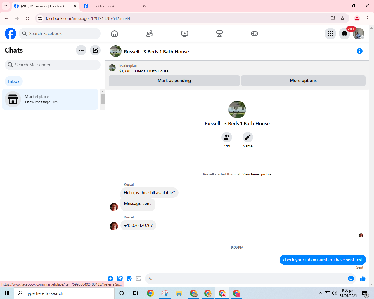Viewport: 374px width, 299px height.
Task: Open the Marketplace chat thread
Action: click(50, 99)
